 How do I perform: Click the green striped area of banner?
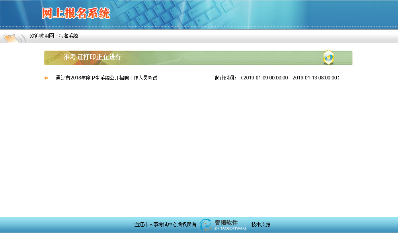239,58
